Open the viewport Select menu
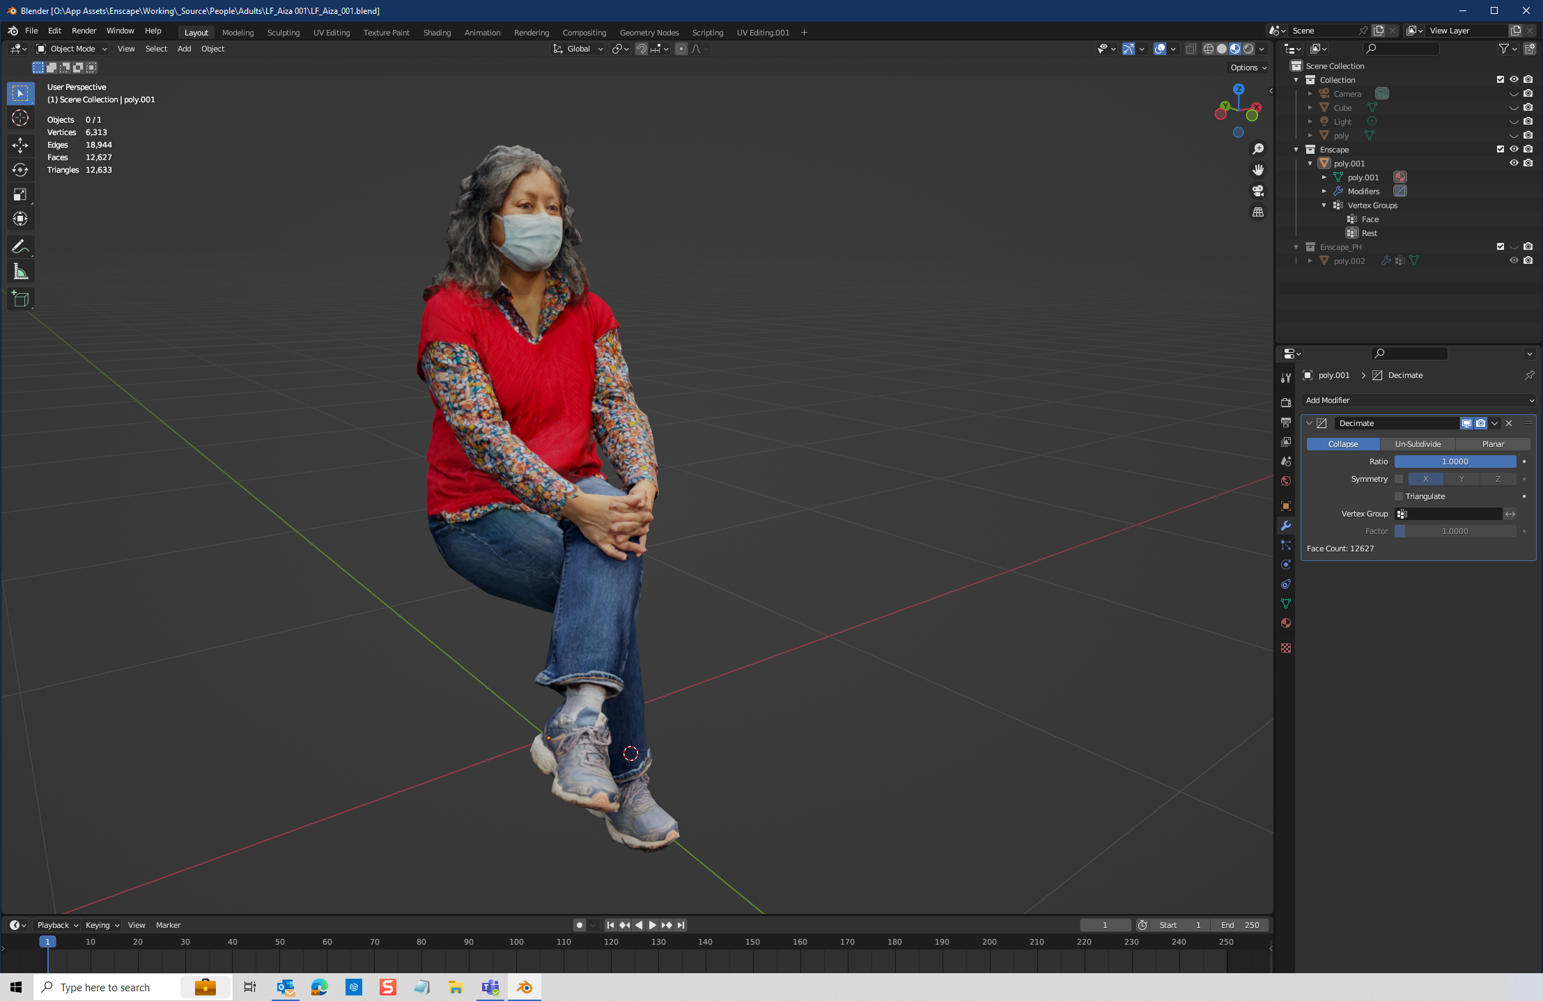Image resolution: width=1543 pixels, height=1001 pixels. (x=156, y=49)
